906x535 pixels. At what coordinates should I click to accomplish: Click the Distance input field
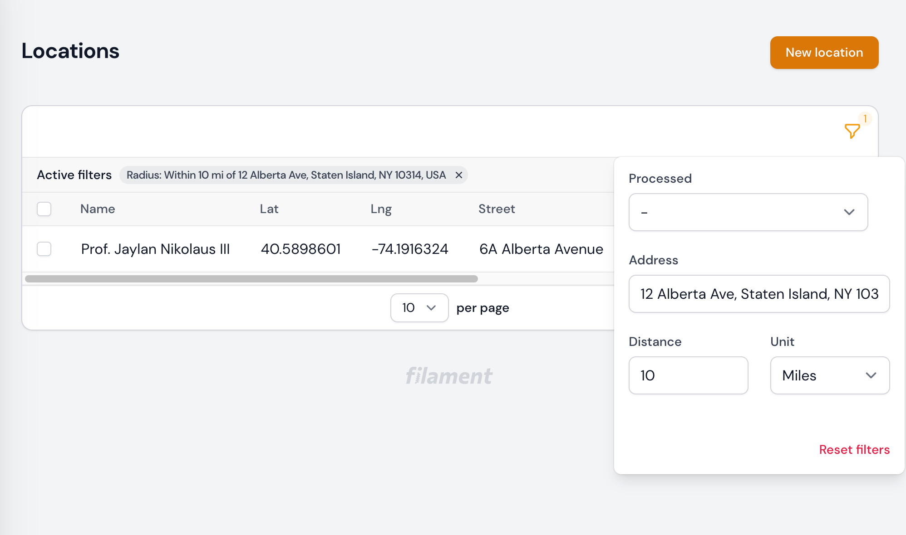(688, 375)
